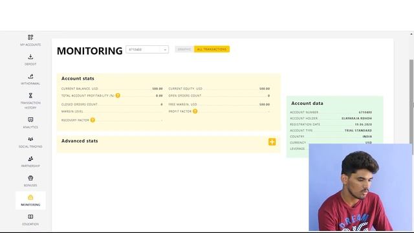
Task: Open the Social Trading icon
Action: point(30,139)
